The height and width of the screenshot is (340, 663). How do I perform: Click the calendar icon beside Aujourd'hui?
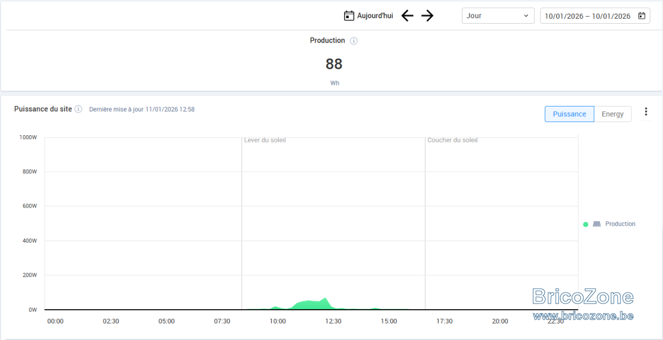click(x=349, y=15)
